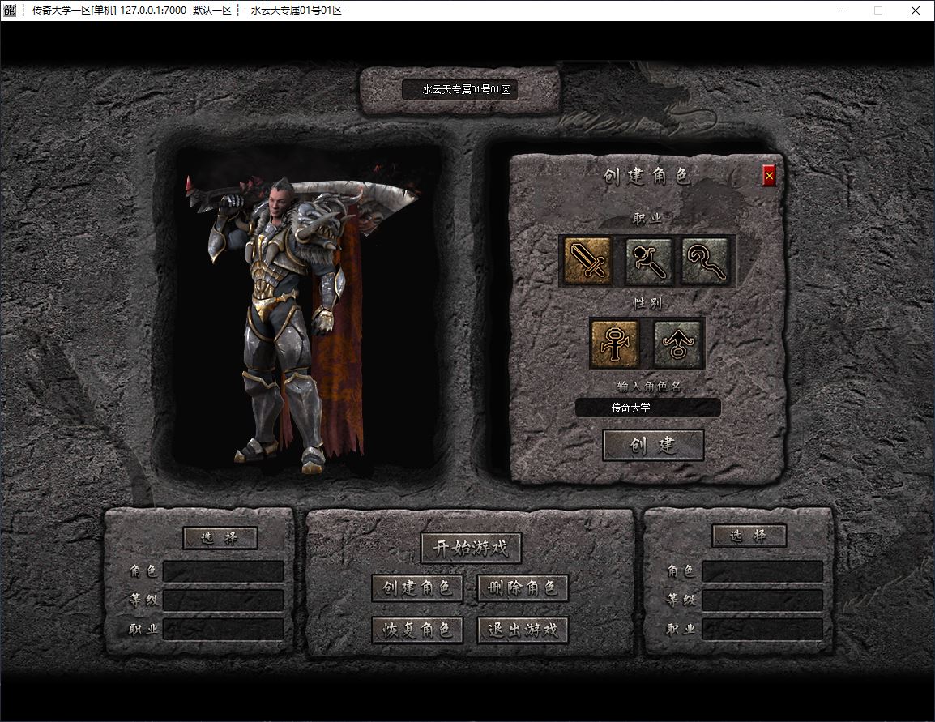
Task: Click the right slot 职业 field
Action: [x=762, y=629]
